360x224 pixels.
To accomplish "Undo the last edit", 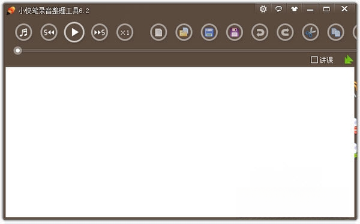I will pyautogui.click(x=260, y=32).
